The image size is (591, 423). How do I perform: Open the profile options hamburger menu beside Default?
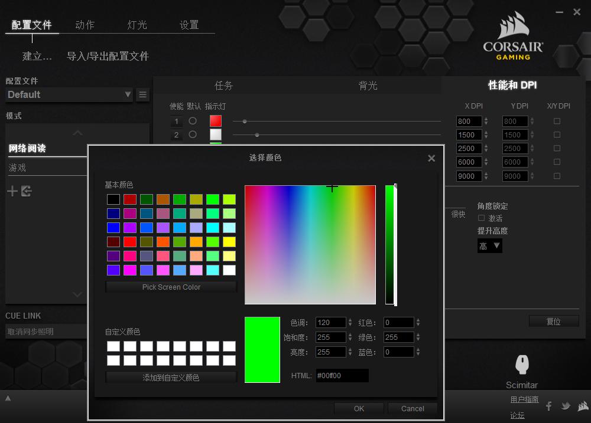142,94
